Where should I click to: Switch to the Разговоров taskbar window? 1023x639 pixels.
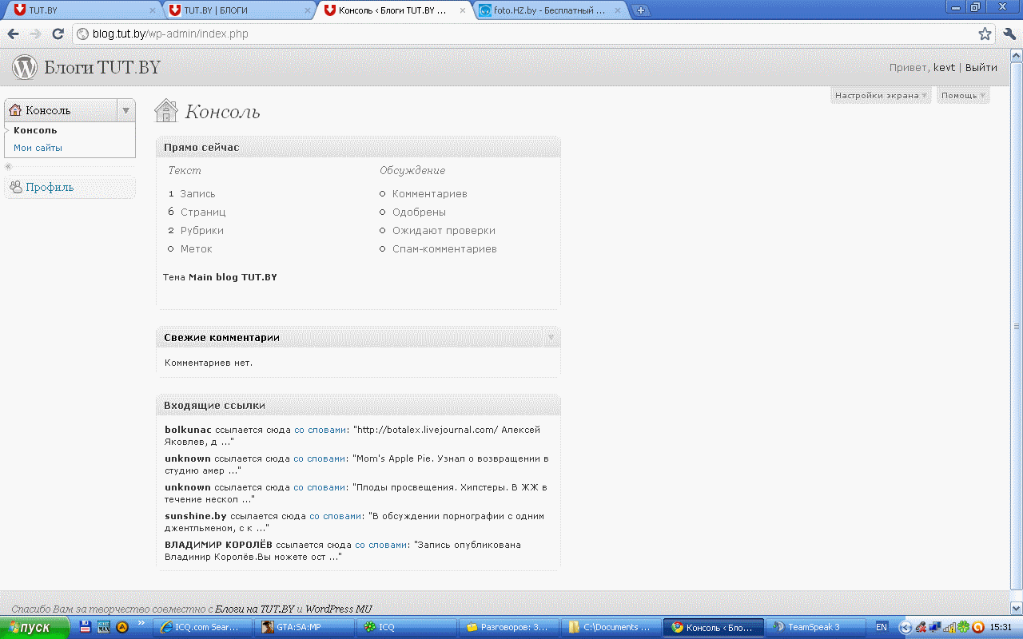[508, 627]
